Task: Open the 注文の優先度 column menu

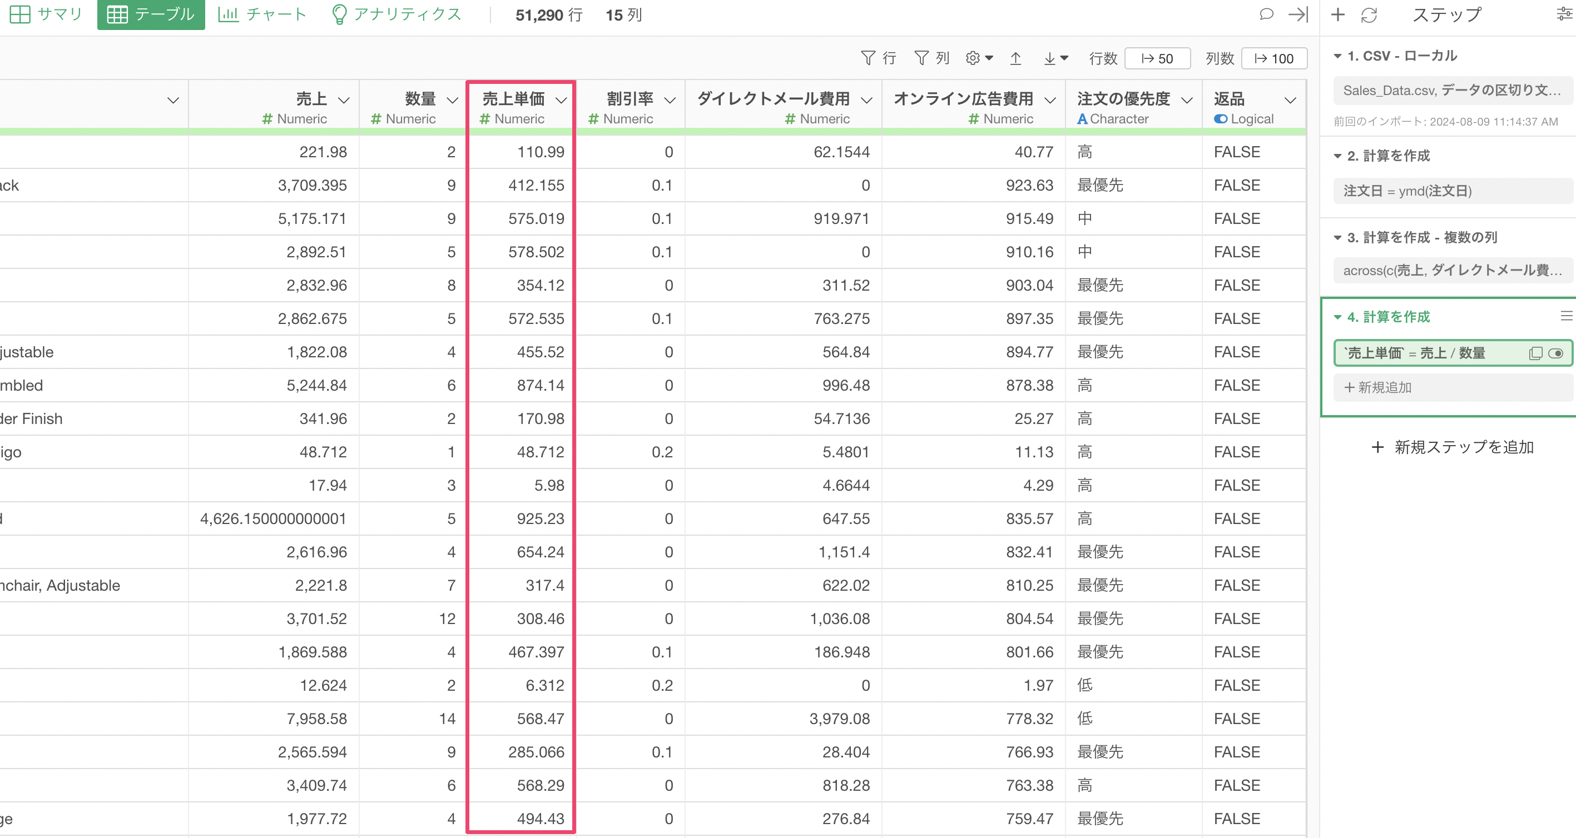Action: (1187, 99)
